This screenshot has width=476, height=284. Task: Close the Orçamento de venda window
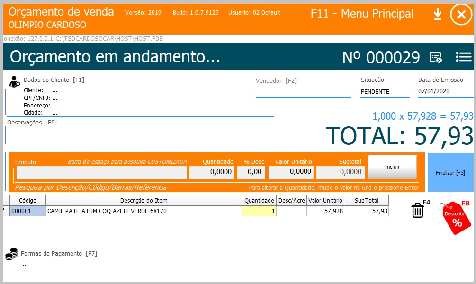[461, 14]
